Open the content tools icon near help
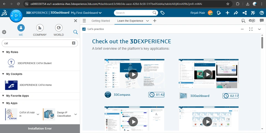Image resolution: width=266 pixels, height=133 pixels. [253, 13]
